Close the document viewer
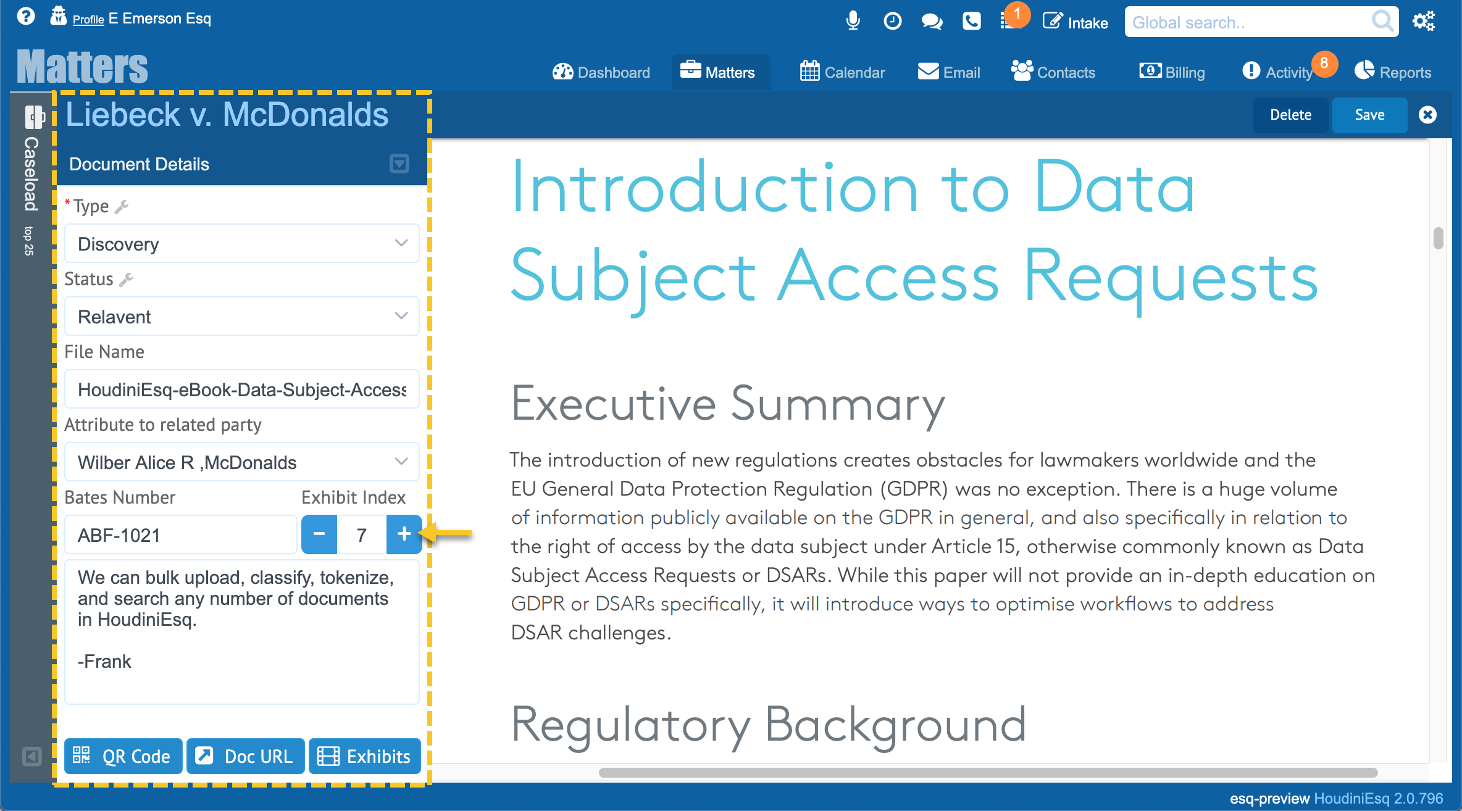This screenshot has height=811, width=1462. pos(1427,115)
